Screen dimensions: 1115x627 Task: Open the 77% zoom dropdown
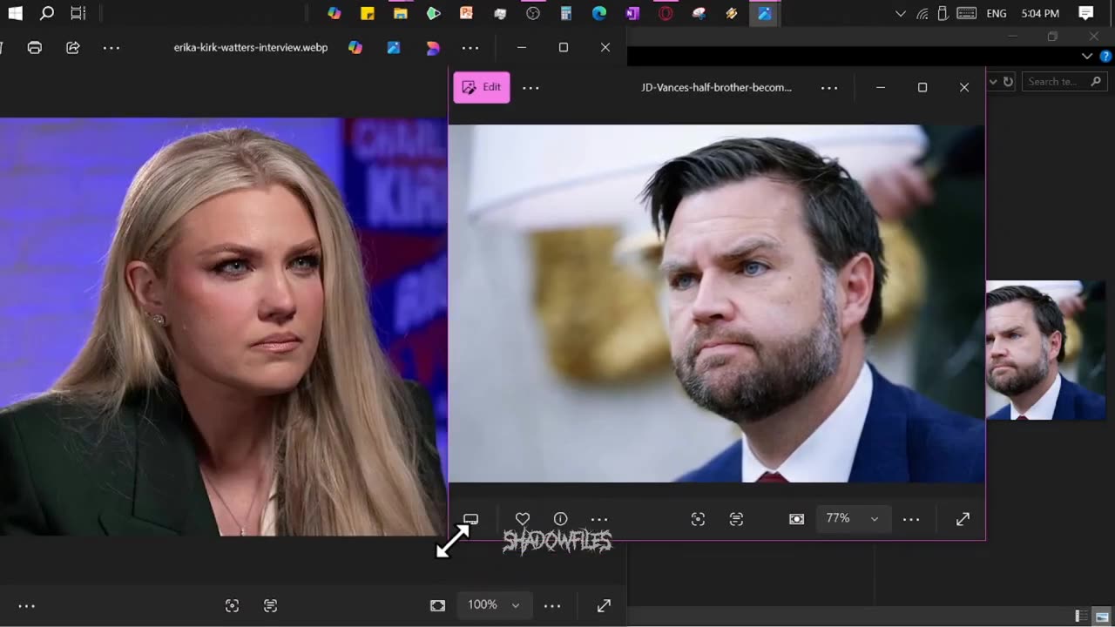click(x=852, y=519)
